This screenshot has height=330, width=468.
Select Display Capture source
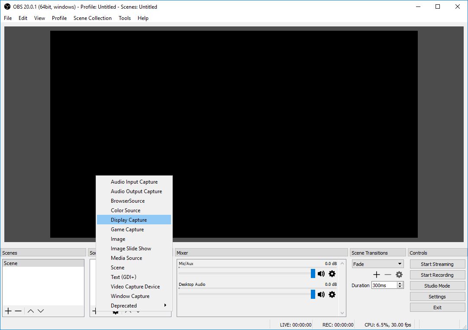coord(134,220)
